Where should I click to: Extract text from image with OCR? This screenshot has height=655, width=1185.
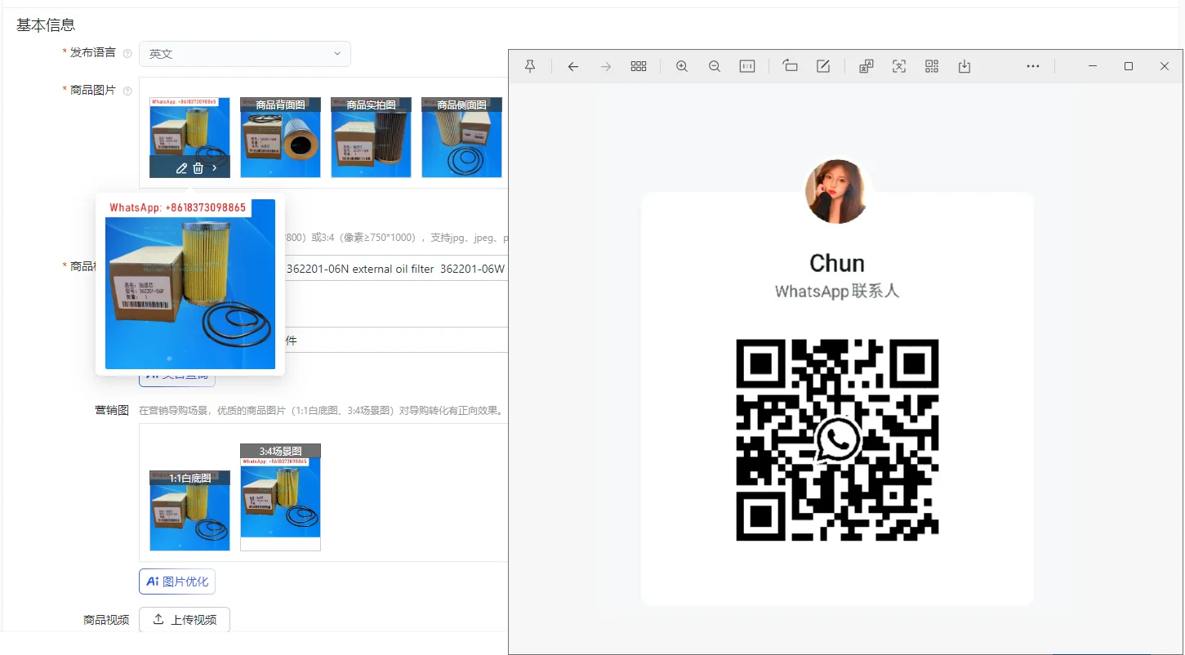pos(899,66)
